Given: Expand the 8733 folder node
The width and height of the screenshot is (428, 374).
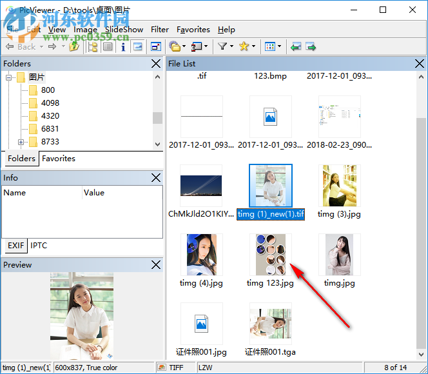Looking at the screenshot, I should coord(21,142).
